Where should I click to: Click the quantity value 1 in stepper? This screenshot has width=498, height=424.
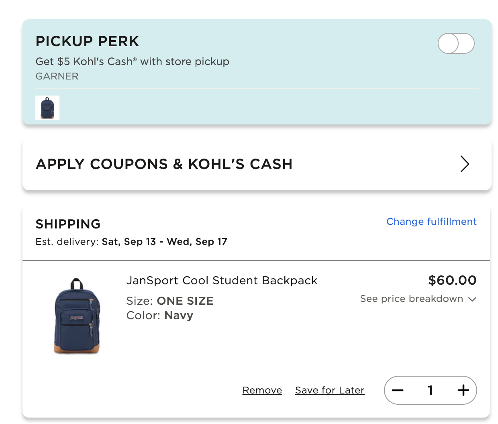[430, 390]
